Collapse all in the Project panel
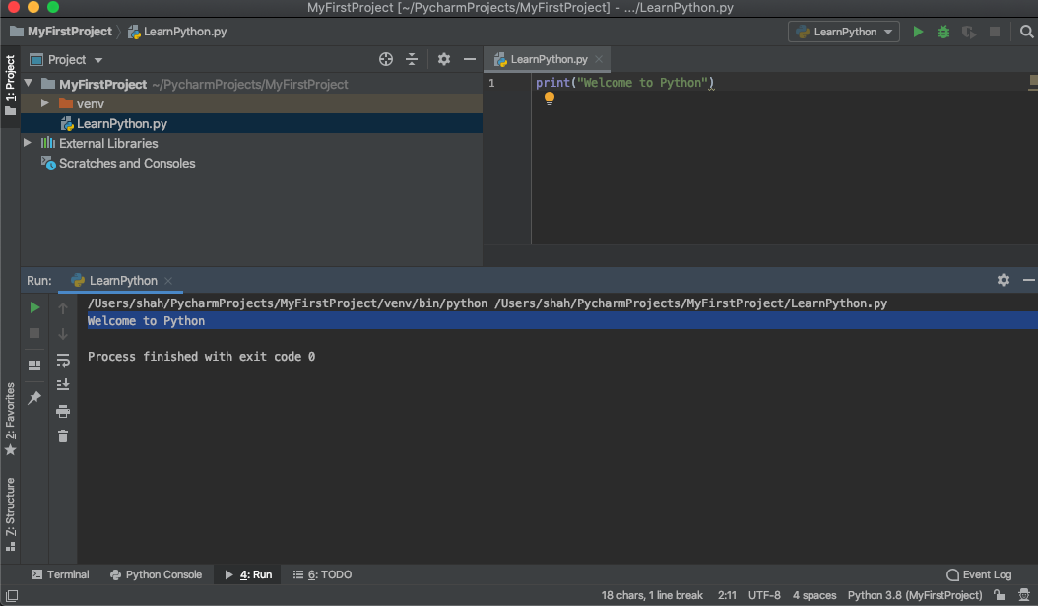Viewport: 1038px width, 606px height. (x=411, y=59)
